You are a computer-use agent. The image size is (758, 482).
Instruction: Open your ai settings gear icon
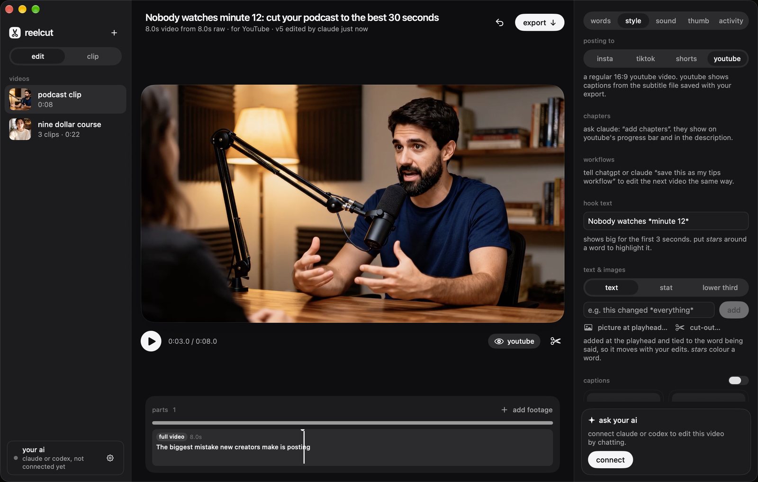[x=110, y=458]
